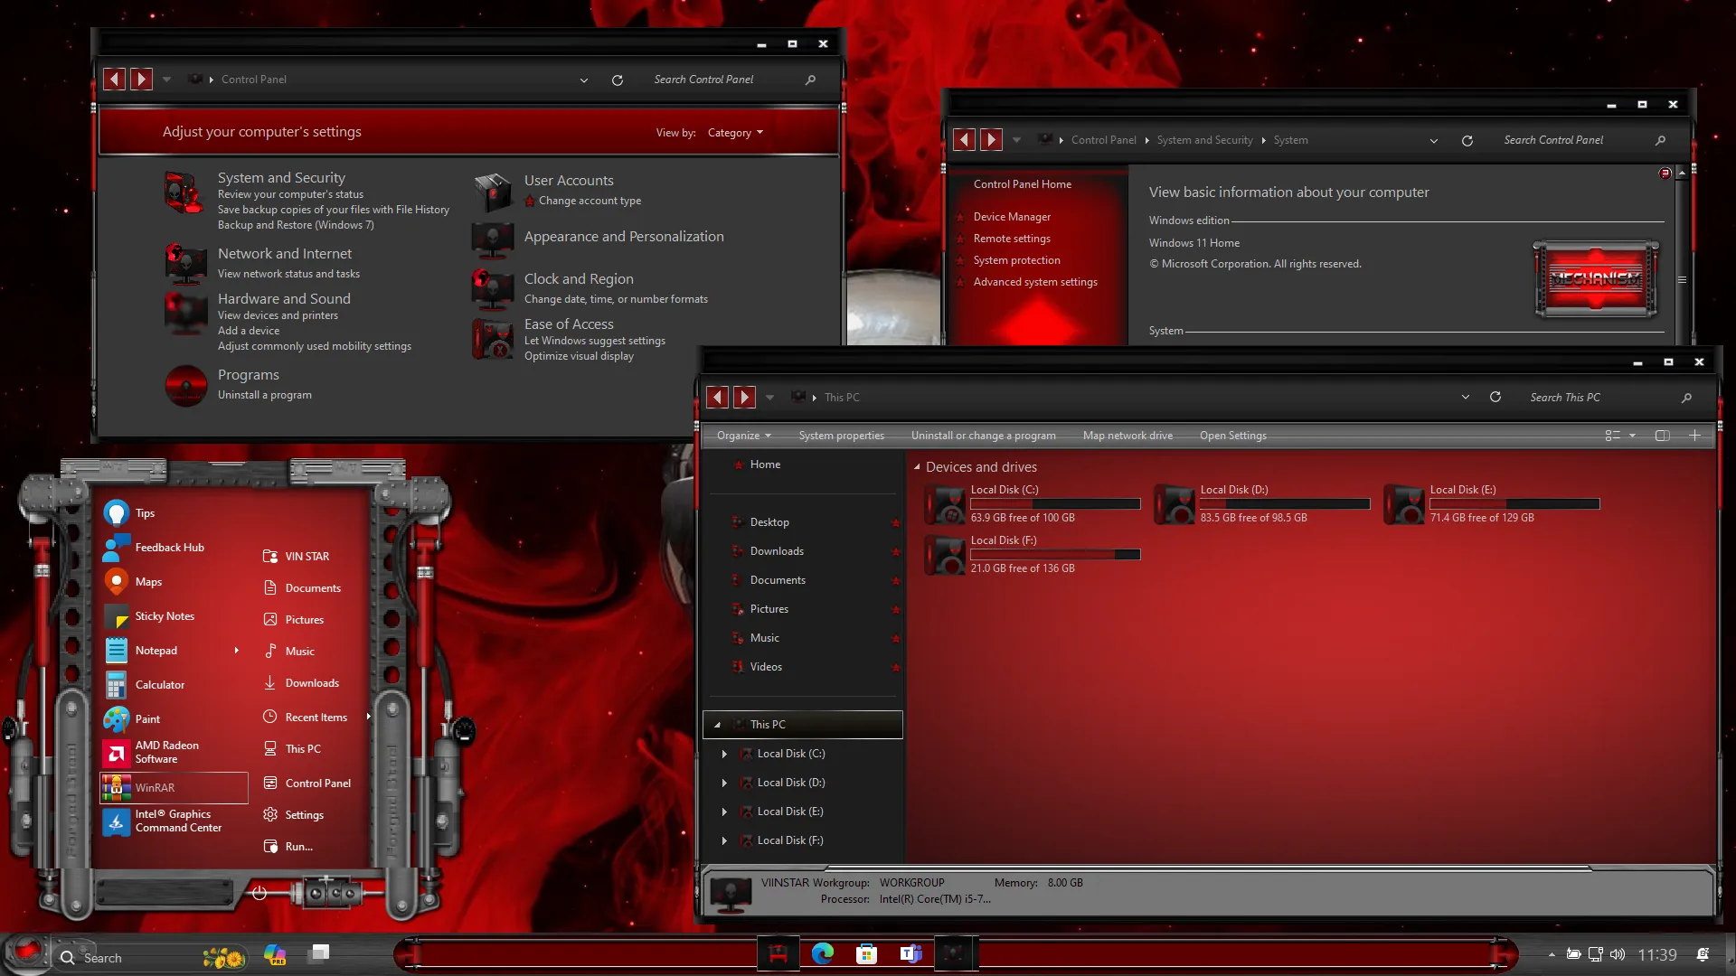Refresh the System window
The width and height of the screenshot is (1736, 976).
pos(1467,141)
